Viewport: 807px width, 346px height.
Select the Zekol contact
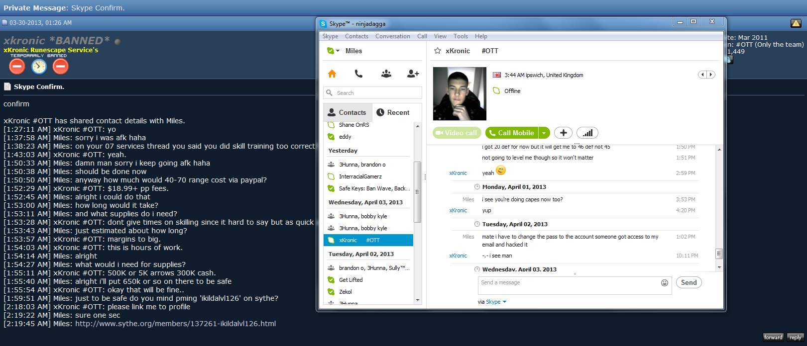368,292
